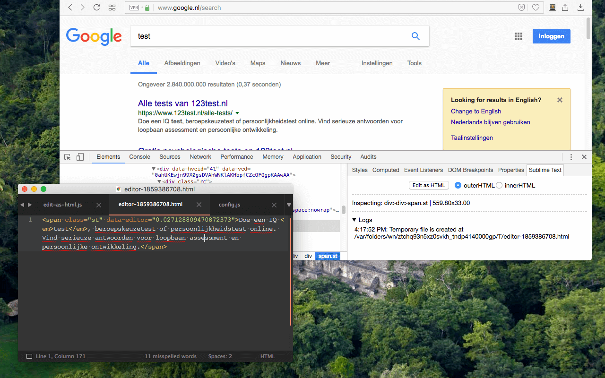The height and width of the screenshot is (378, 605).
Task: Open the Sublime tab list dropdown arrow
Action: pyautogui.click(x=289, y=205)
